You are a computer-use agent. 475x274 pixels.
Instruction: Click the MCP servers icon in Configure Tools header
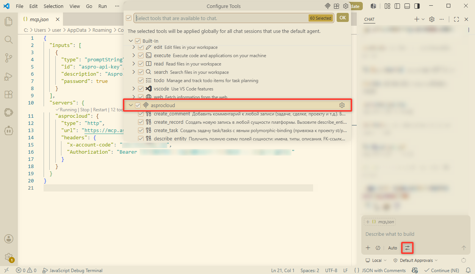coord(328,6)
